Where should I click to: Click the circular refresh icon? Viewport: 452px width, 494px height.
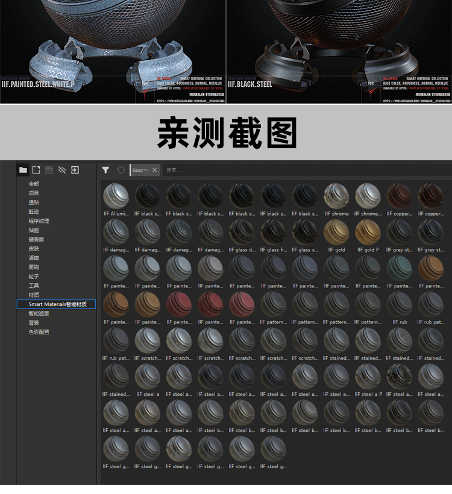(x=121, y=170)
